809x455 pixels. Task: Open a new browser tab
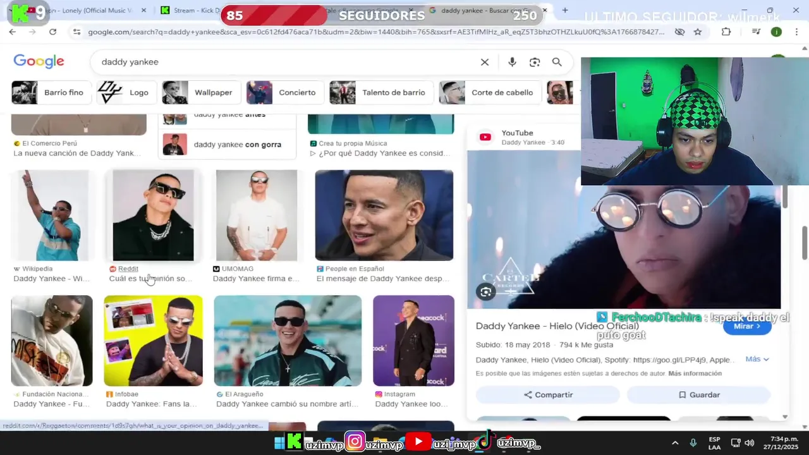coord(565,11)
